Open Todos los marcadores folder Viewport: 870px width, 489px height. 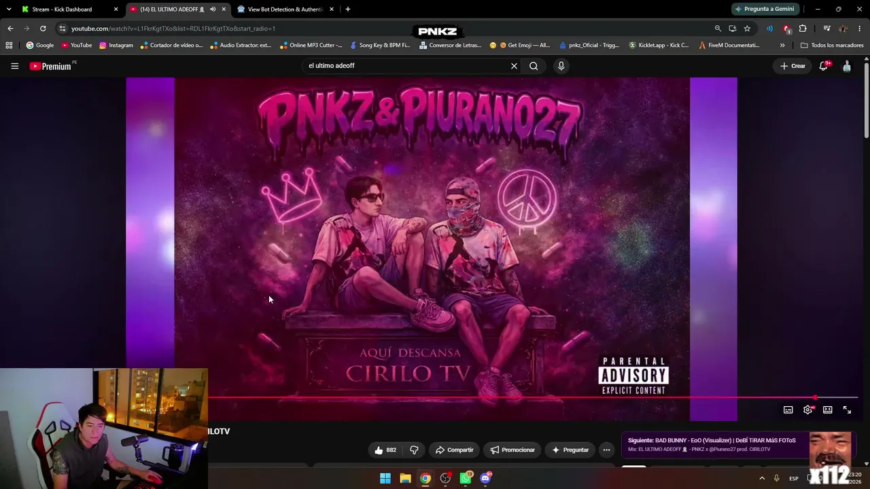point(832,46)
